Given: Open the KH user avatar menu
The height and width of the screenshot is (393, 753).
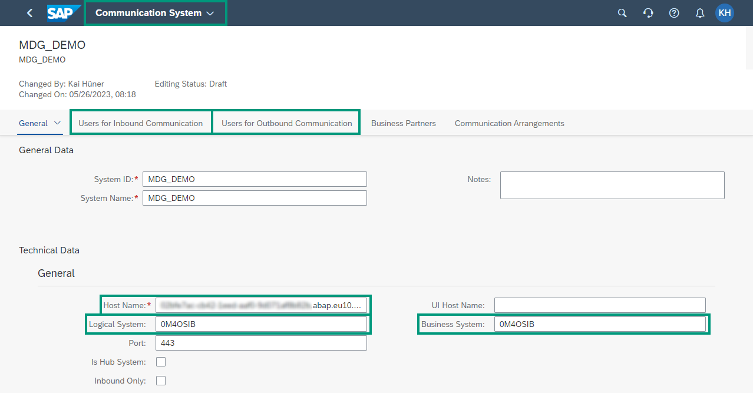Looking at the screenshot, I should click(x=724, y=12).
